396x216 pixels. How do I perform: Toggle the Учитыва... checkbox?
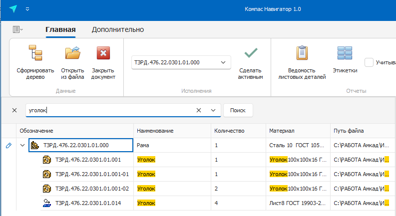click(369, 62)
